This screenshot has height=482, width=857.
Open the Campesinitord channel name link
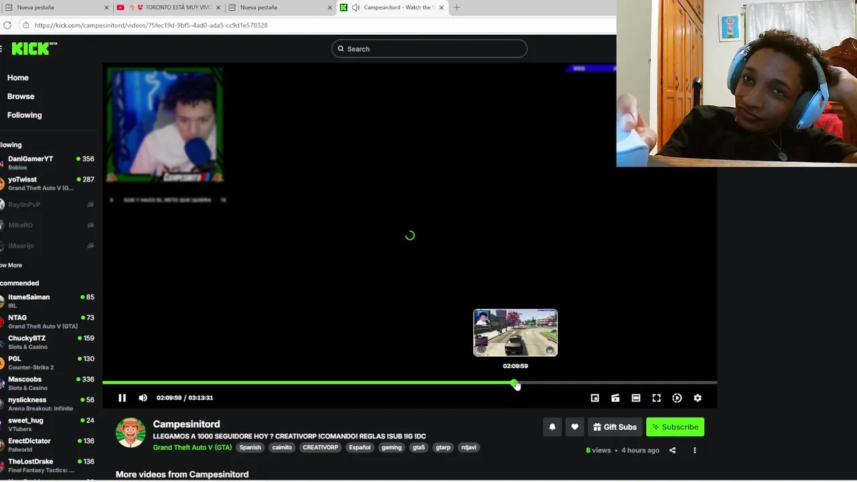186,424
